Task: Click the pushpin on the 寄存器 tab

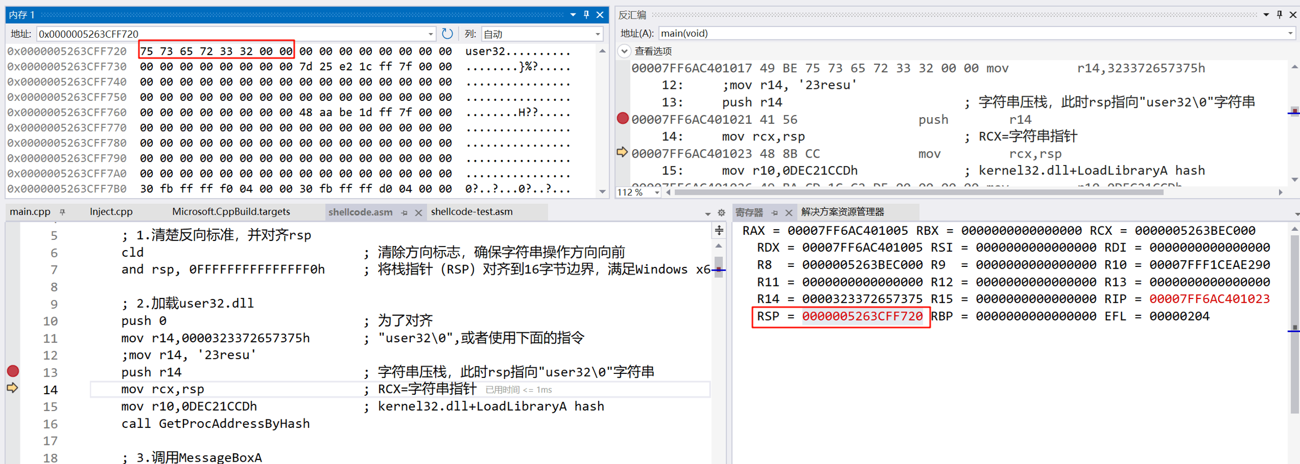Action: pos(775,212)
